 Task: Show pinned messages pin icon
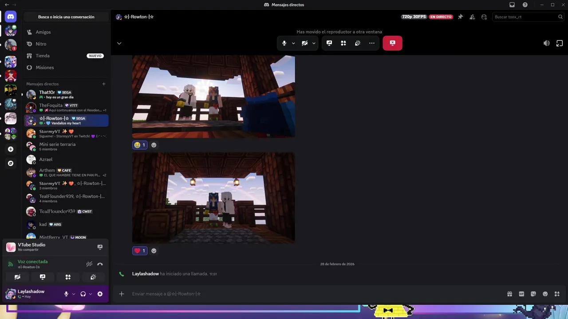click(x=460, y=17)
